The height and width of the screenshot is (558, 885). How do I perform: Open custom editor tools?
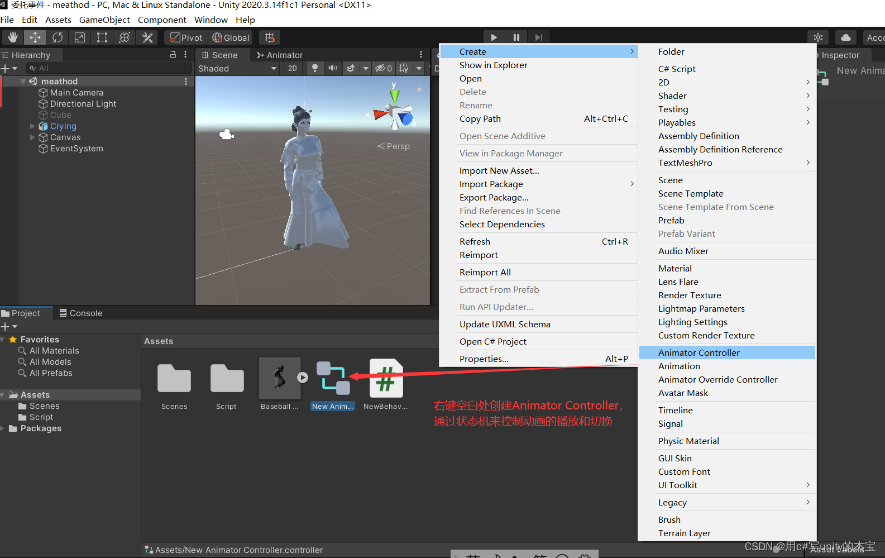147,37
